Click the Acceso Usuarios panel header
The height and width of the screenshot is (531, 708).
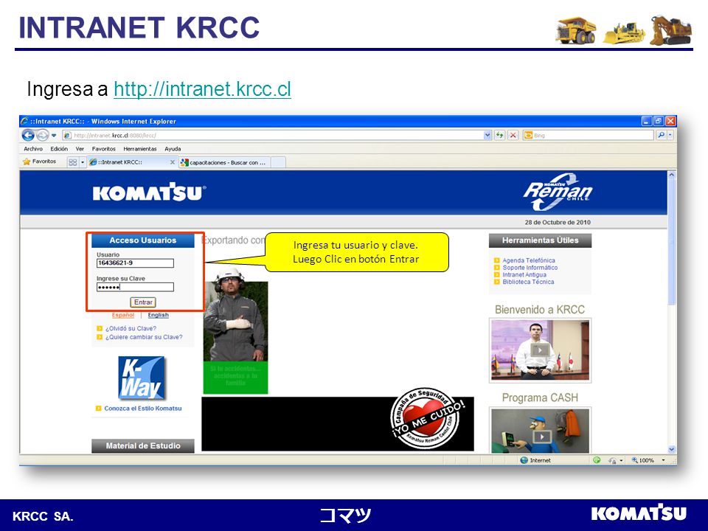pyautogui.click(x=142, y=240)
